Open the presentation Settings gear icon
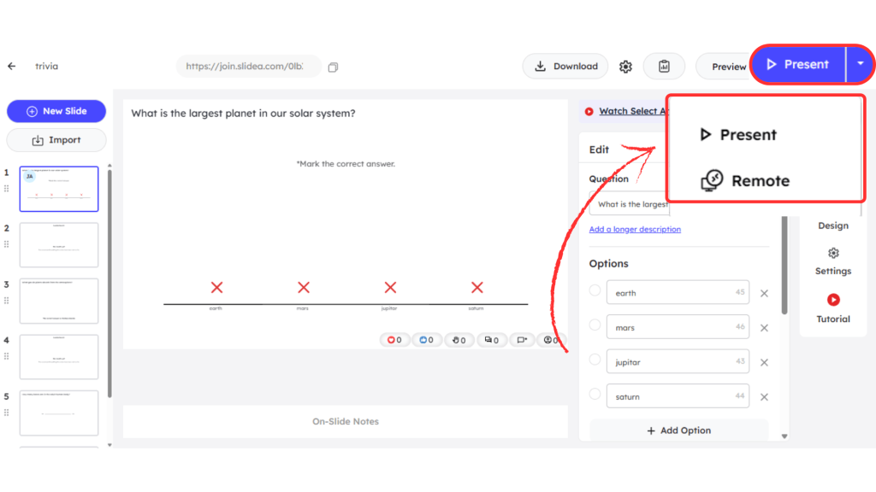876x492 pixels. [x=625, y=65]
